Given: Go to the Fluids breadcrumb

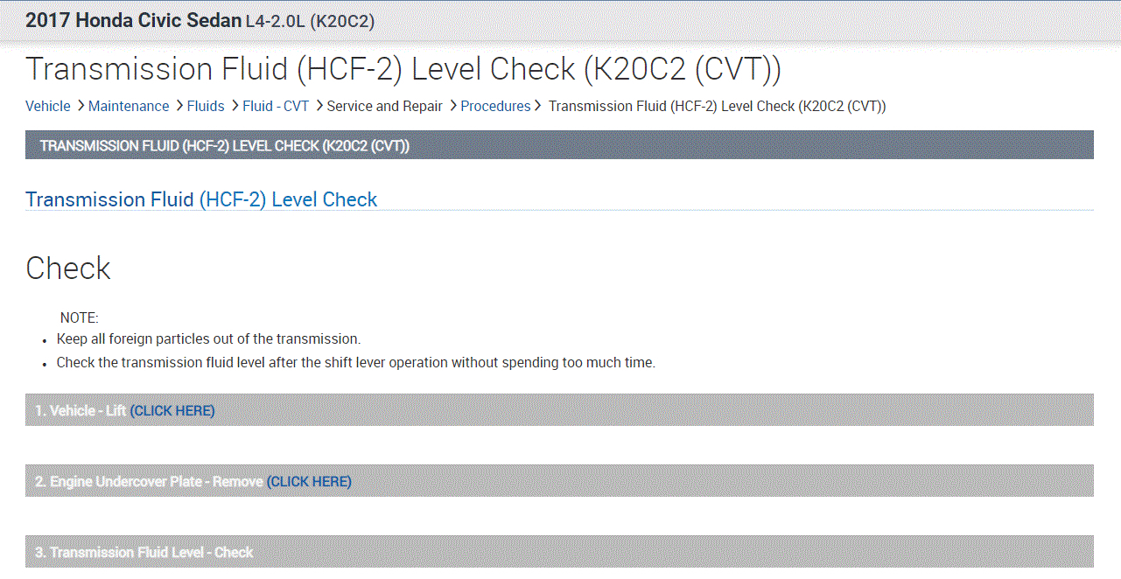Looking at the screenshot, I should pyautogui.click(x=206, y=106).
